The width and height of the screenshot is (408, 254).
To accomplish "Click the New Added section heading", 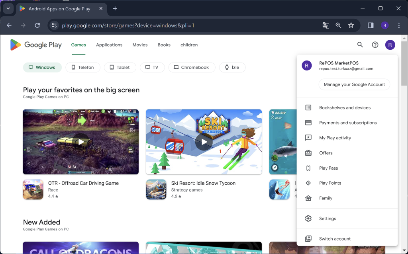I will coord(41,222).
